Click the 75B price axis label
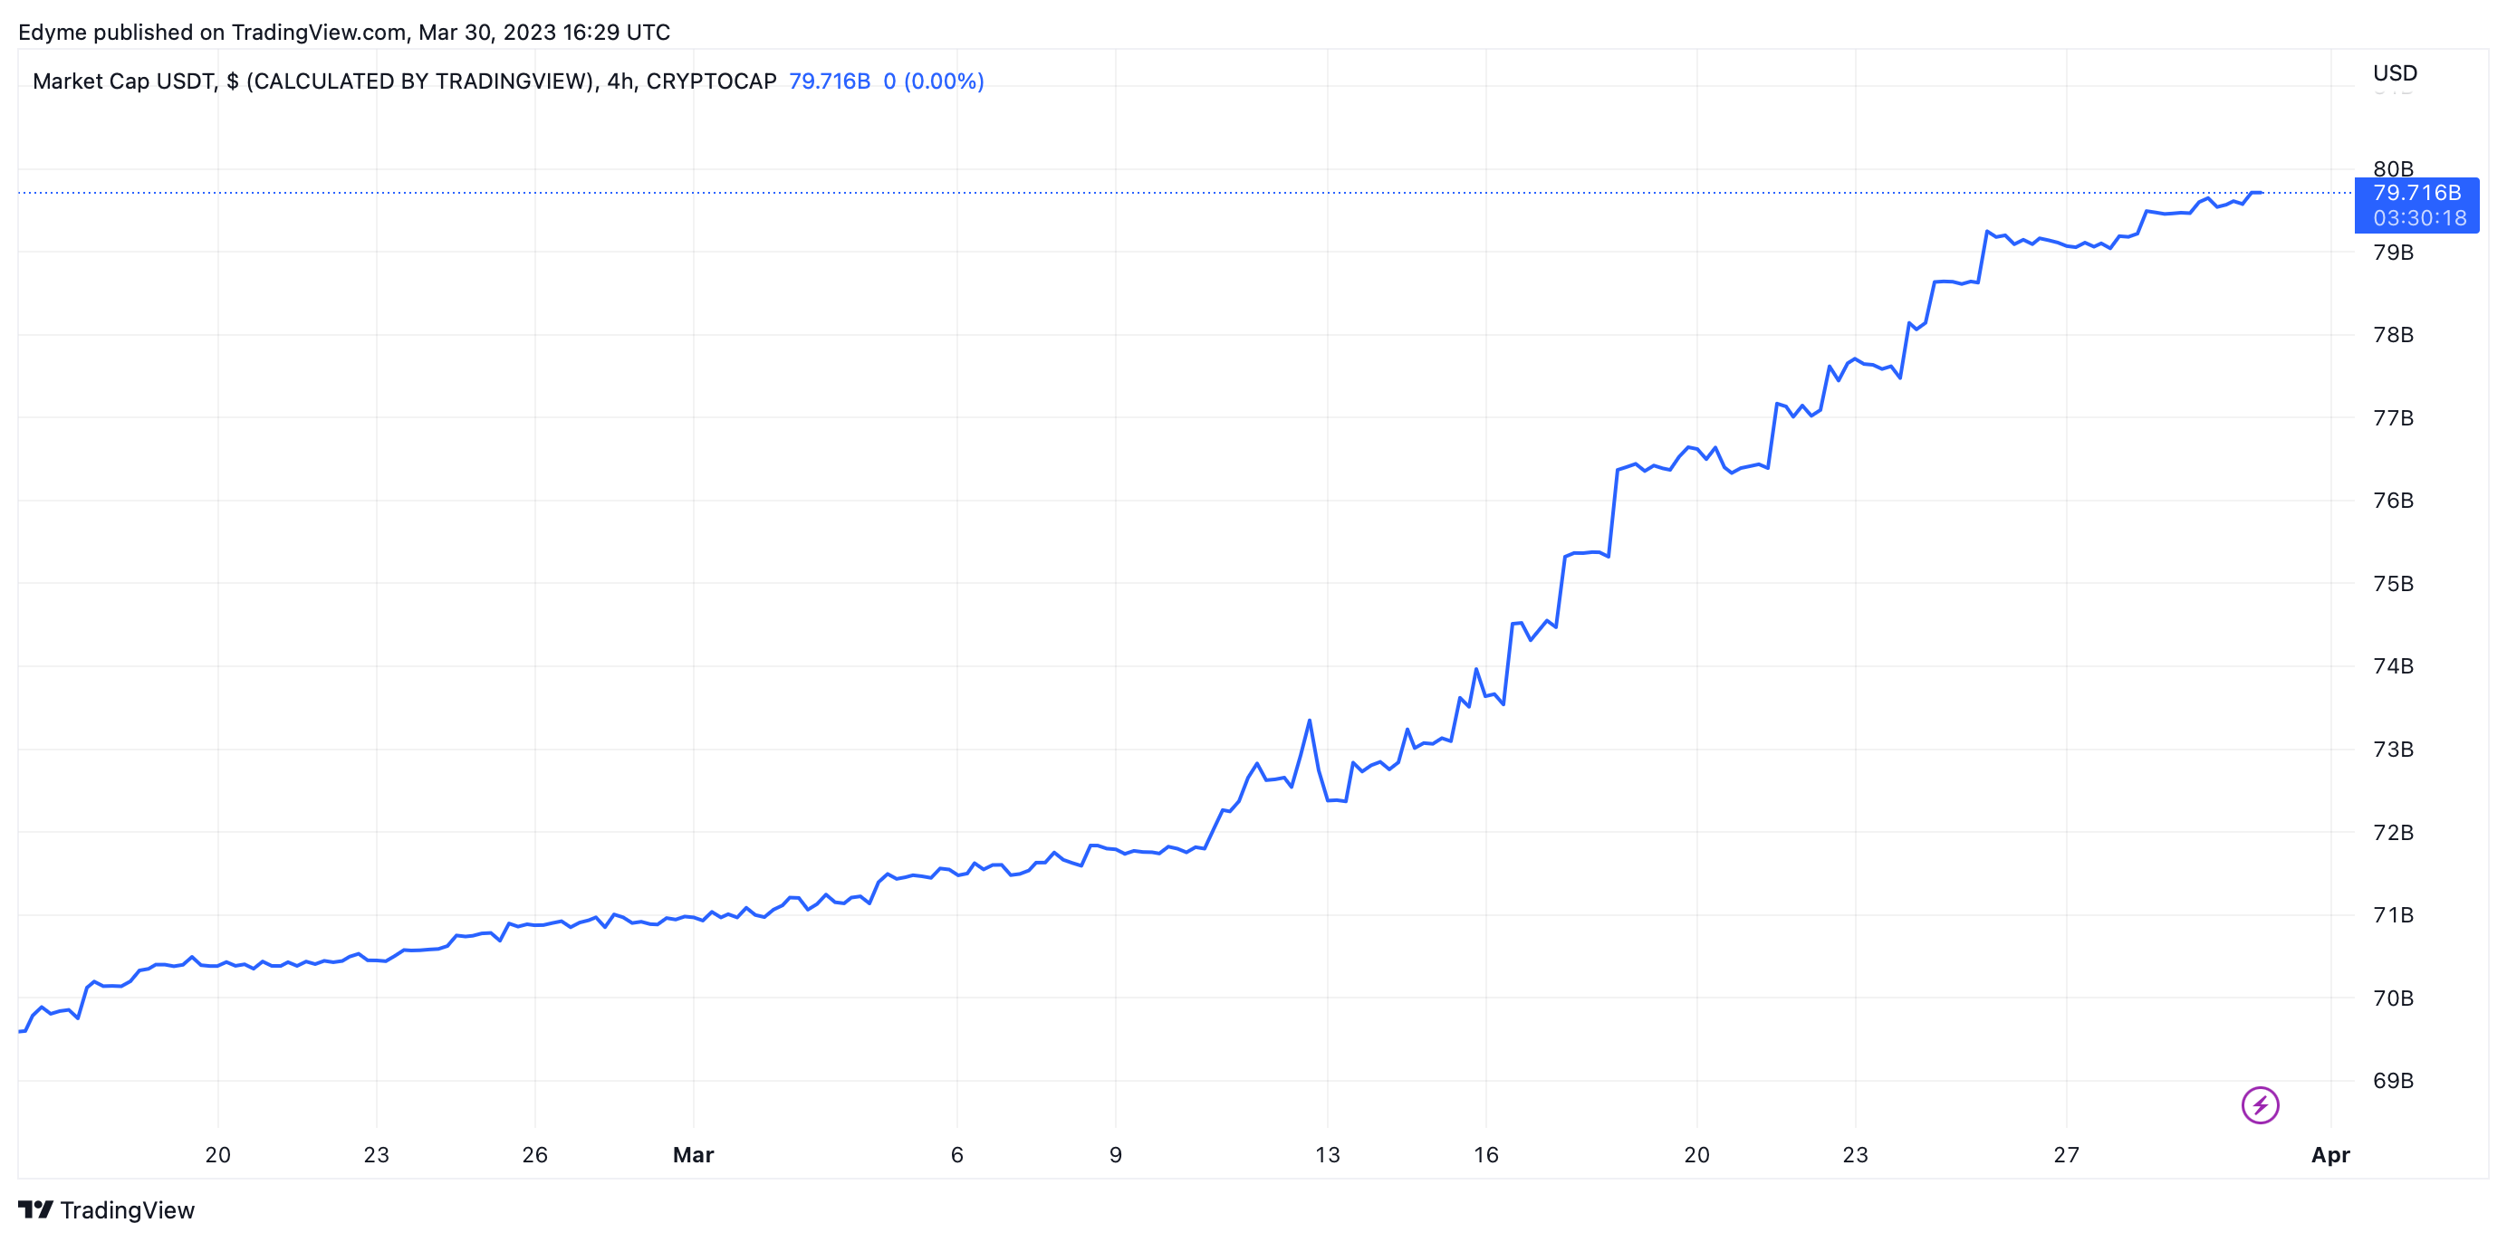This screenshot has height=1242, width=2507. click(x=2393, y=584)
